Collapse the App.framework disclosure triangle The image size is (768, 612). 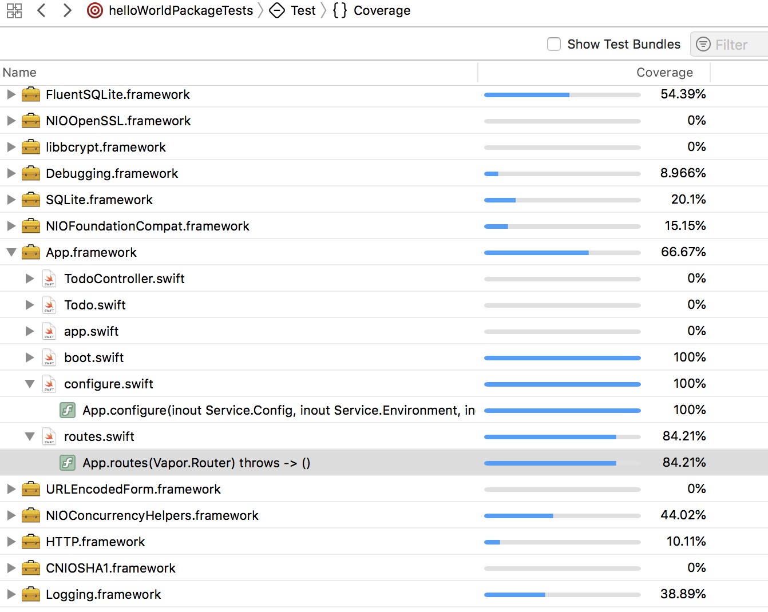coord(11,252)
